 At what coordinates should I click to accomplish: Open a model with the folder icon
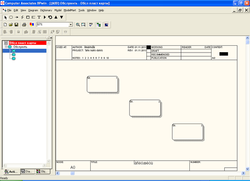[x=11, y=24]
